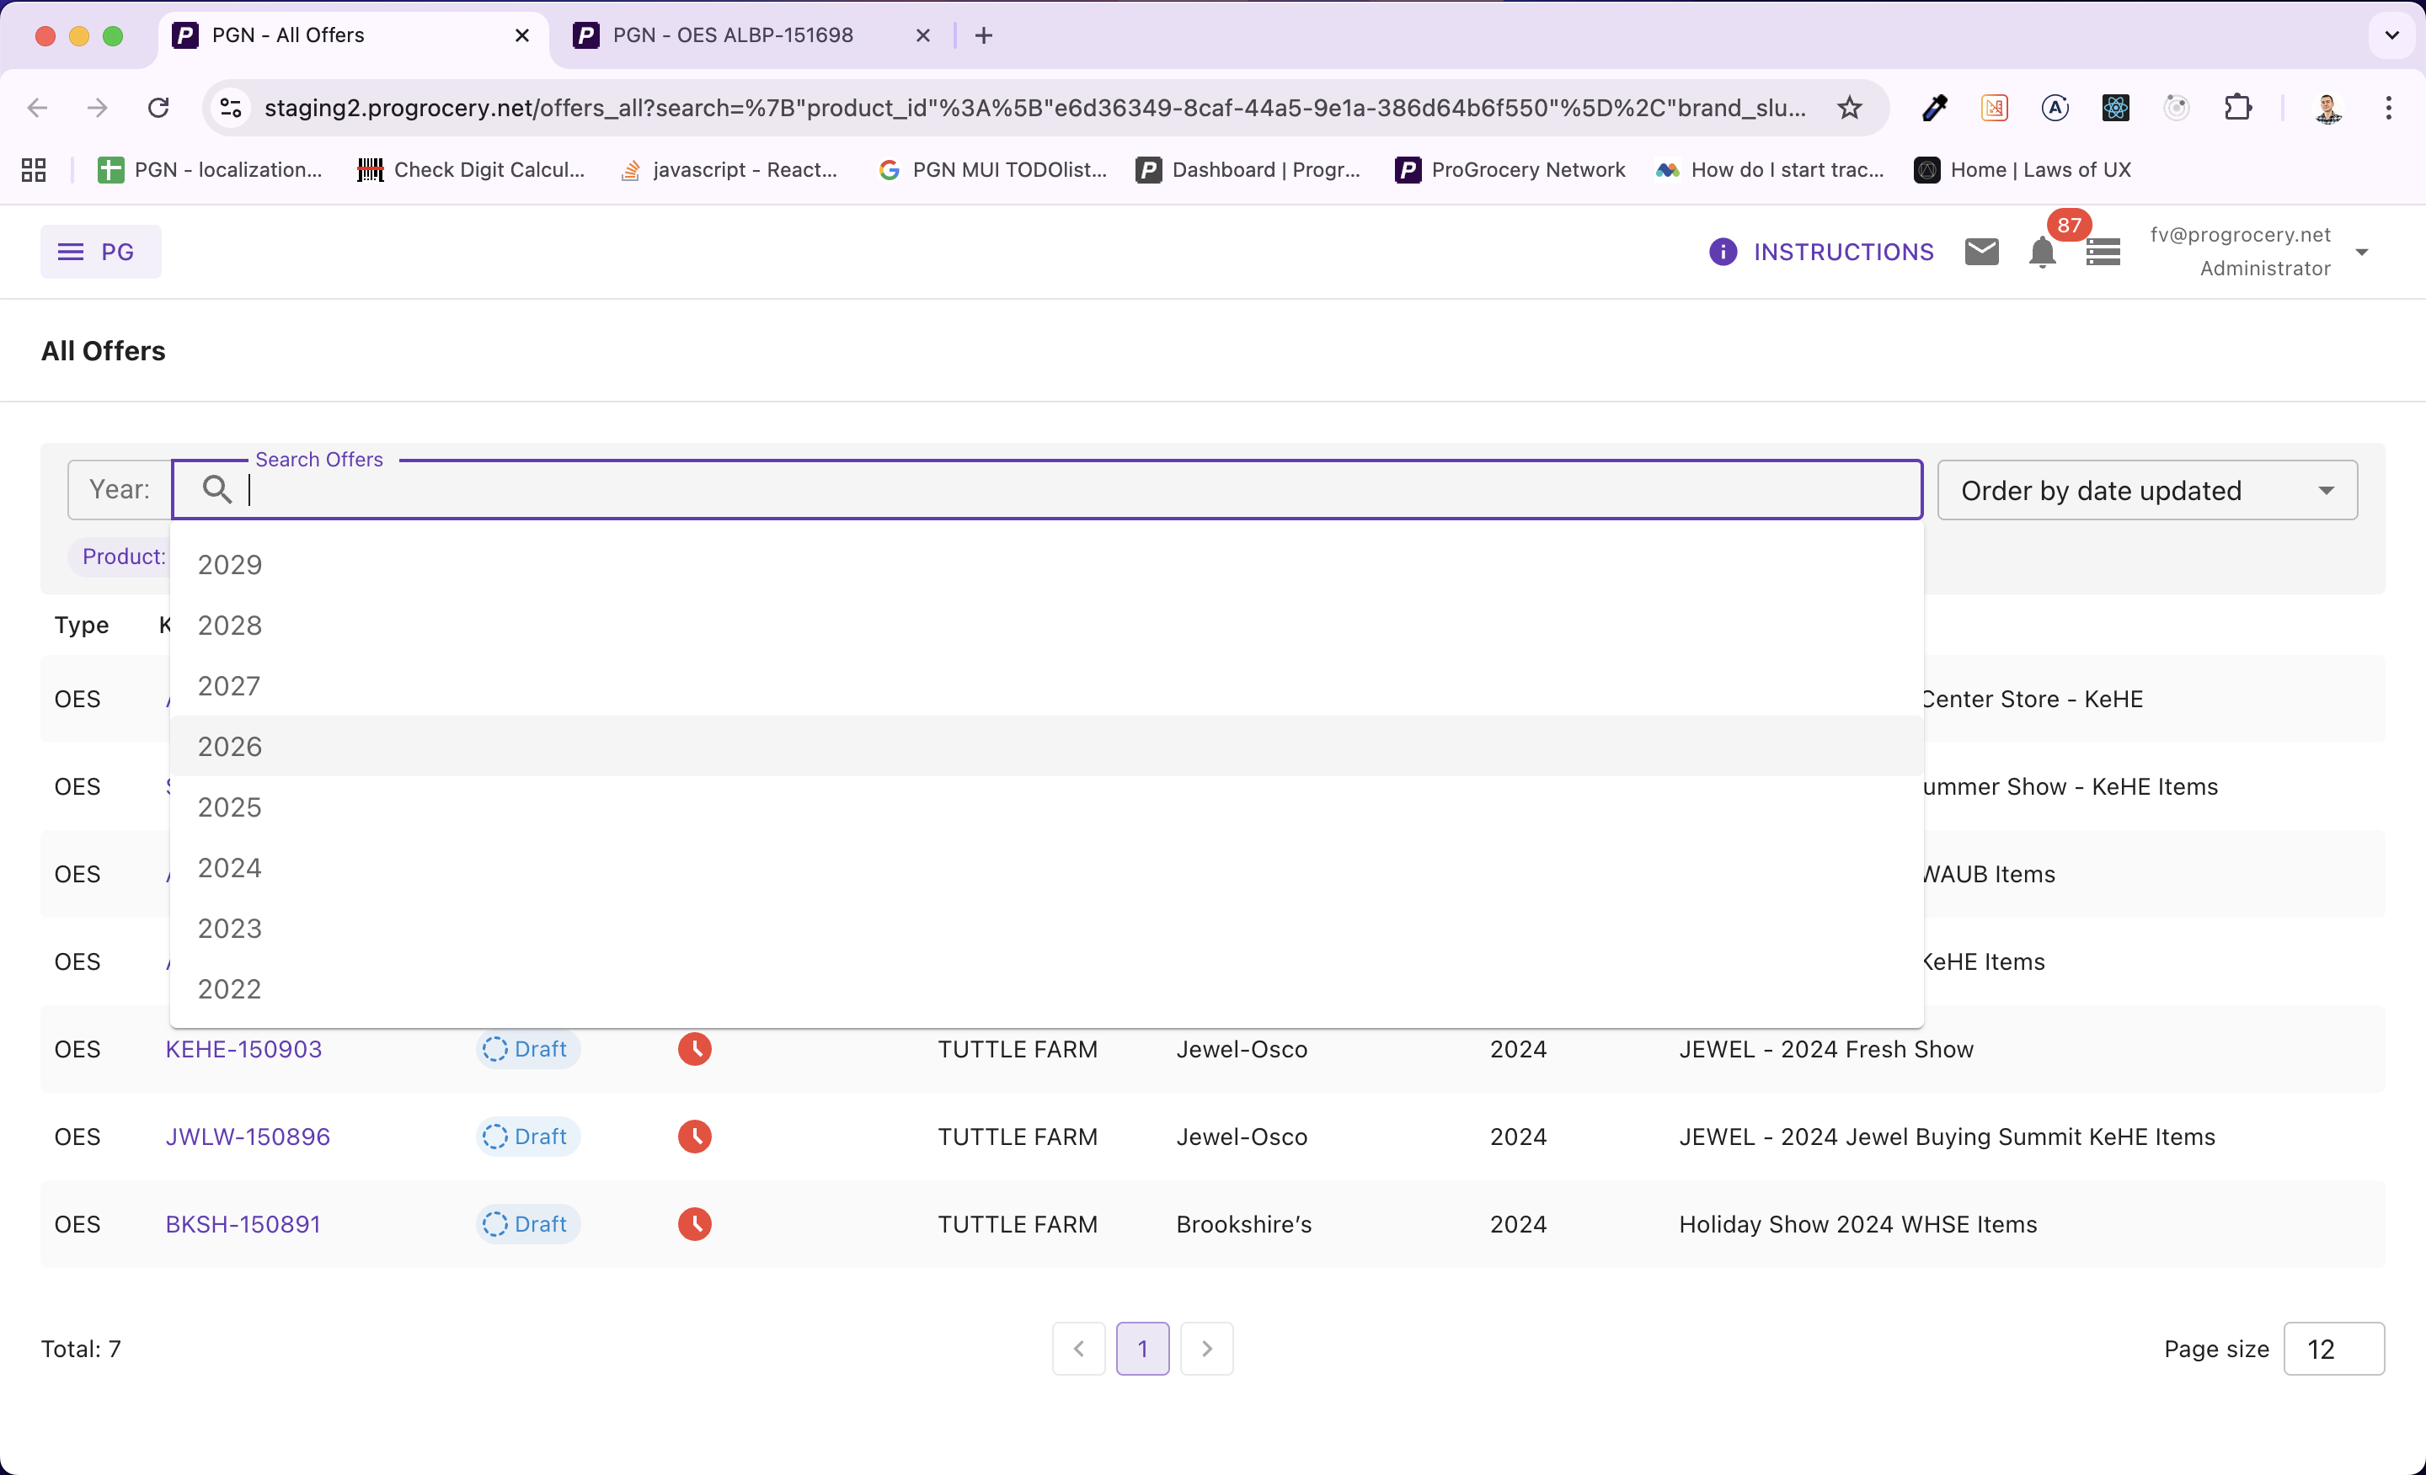Screen dimensions: 2426x1475
Task: Click the search magnifier in Search Offers
Action: pos(217,489)
